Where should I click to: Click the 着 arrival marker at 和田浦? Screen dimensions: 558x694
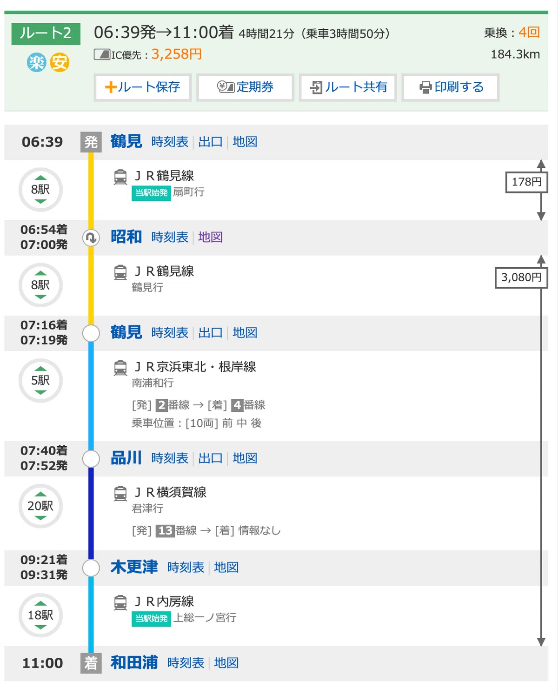pos(91,663)
